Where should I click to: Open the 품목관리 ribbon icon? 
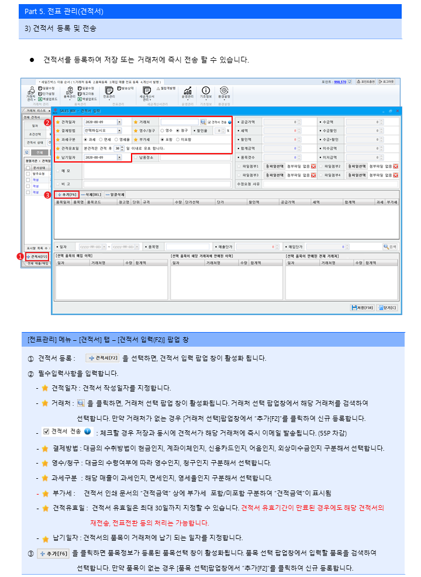pyautogui.click(x=69, y=93)
